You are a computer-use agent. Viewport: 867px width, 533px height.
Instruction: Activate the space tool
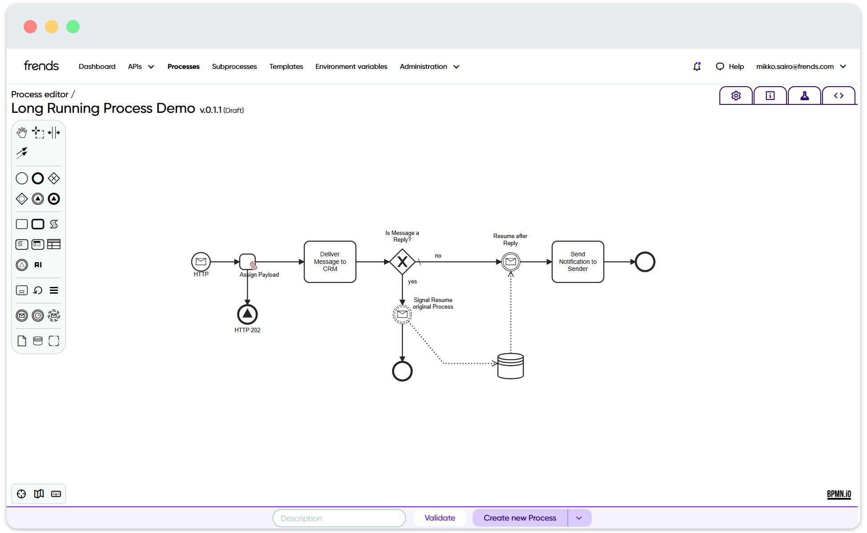54,132
